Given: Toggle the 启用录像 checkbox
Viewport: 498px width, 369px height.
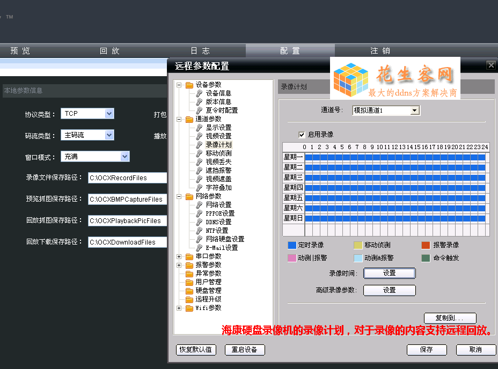Looking at the screenshot, I should click(302, 135).
